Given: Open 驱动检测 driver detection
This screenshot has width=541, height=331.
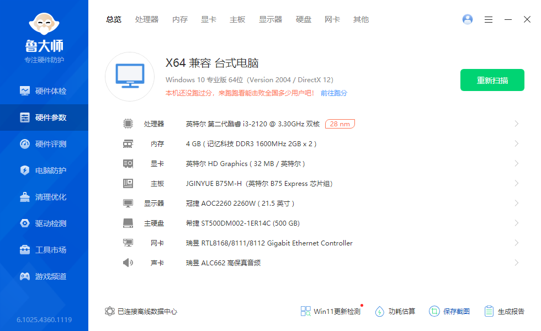Looking at the screenshot, I should (x=44, y=223).
